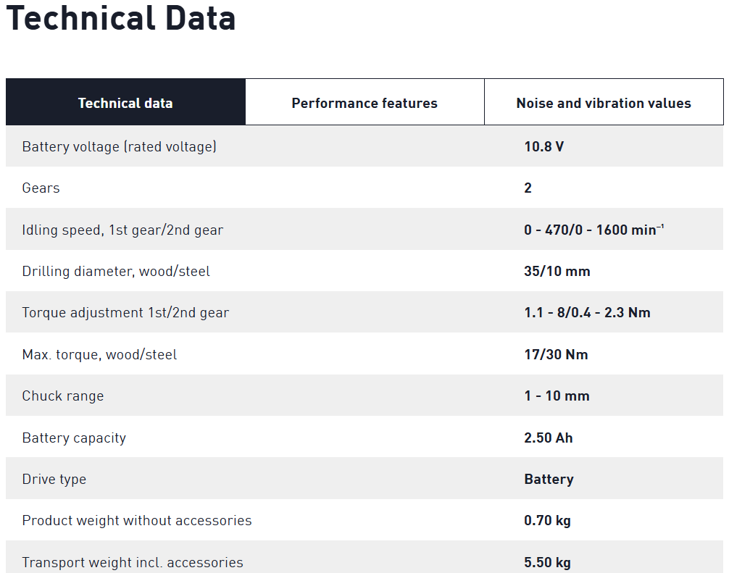729x573 pixels.
Task: Select the 17/30 Nm torque value
Action: (x=556, y=355)
